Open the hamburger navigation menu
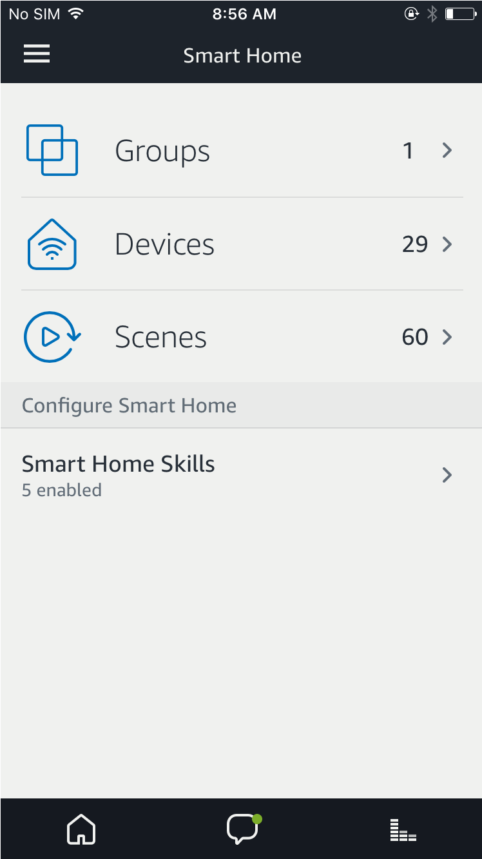This screenshot has height=859, width=482. click(x=37, y=55)
